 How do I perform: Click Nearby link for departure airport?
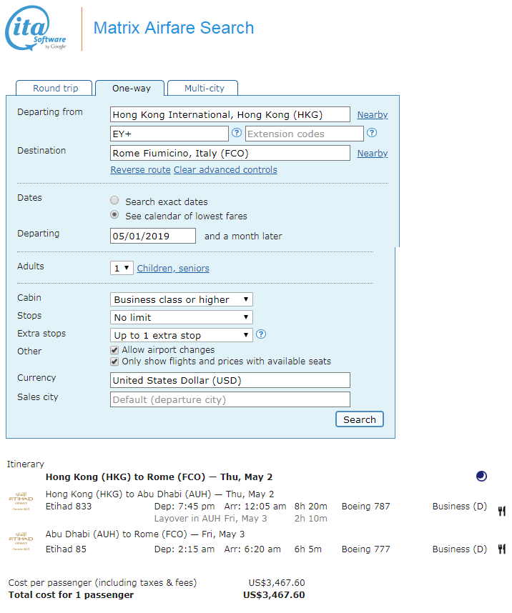373,114
